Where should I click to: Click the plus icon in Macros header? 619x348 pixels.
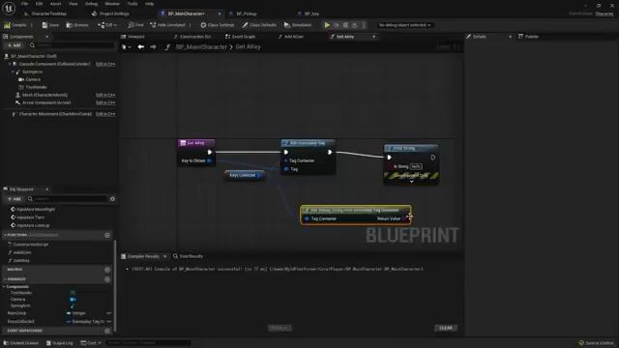pos(107,270)
